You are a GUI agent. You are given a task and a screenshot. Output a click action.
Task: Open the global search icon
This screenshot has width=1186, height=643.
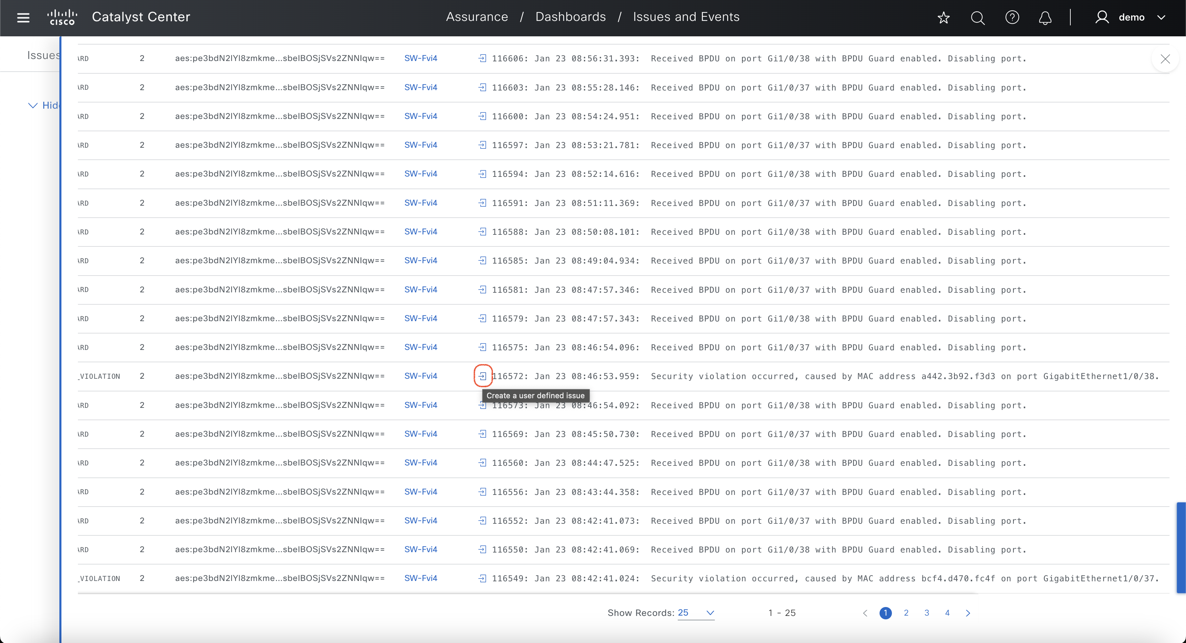pyautogui.click(x=977, y=17)
